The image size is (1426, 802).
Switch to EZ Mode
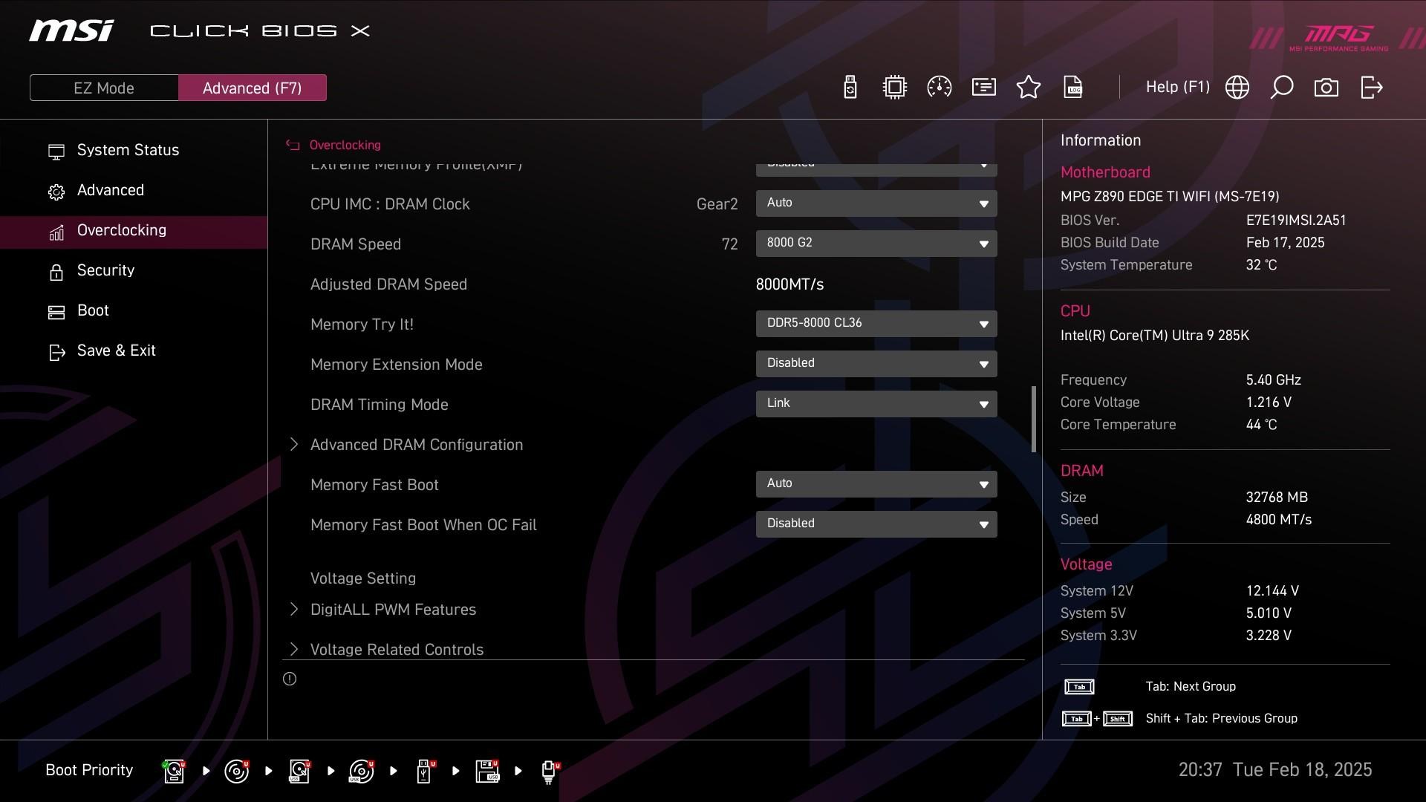click(104, 88)
